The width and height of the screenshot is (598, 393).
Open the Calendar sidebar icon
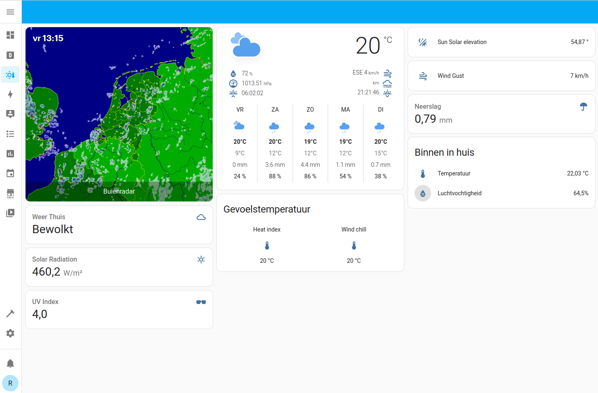(x=10, y=173)
